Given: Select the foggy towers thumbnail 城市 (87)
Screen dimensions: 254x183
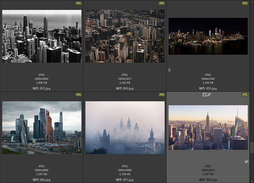Looking at the screenshot, I should (125, 128).
